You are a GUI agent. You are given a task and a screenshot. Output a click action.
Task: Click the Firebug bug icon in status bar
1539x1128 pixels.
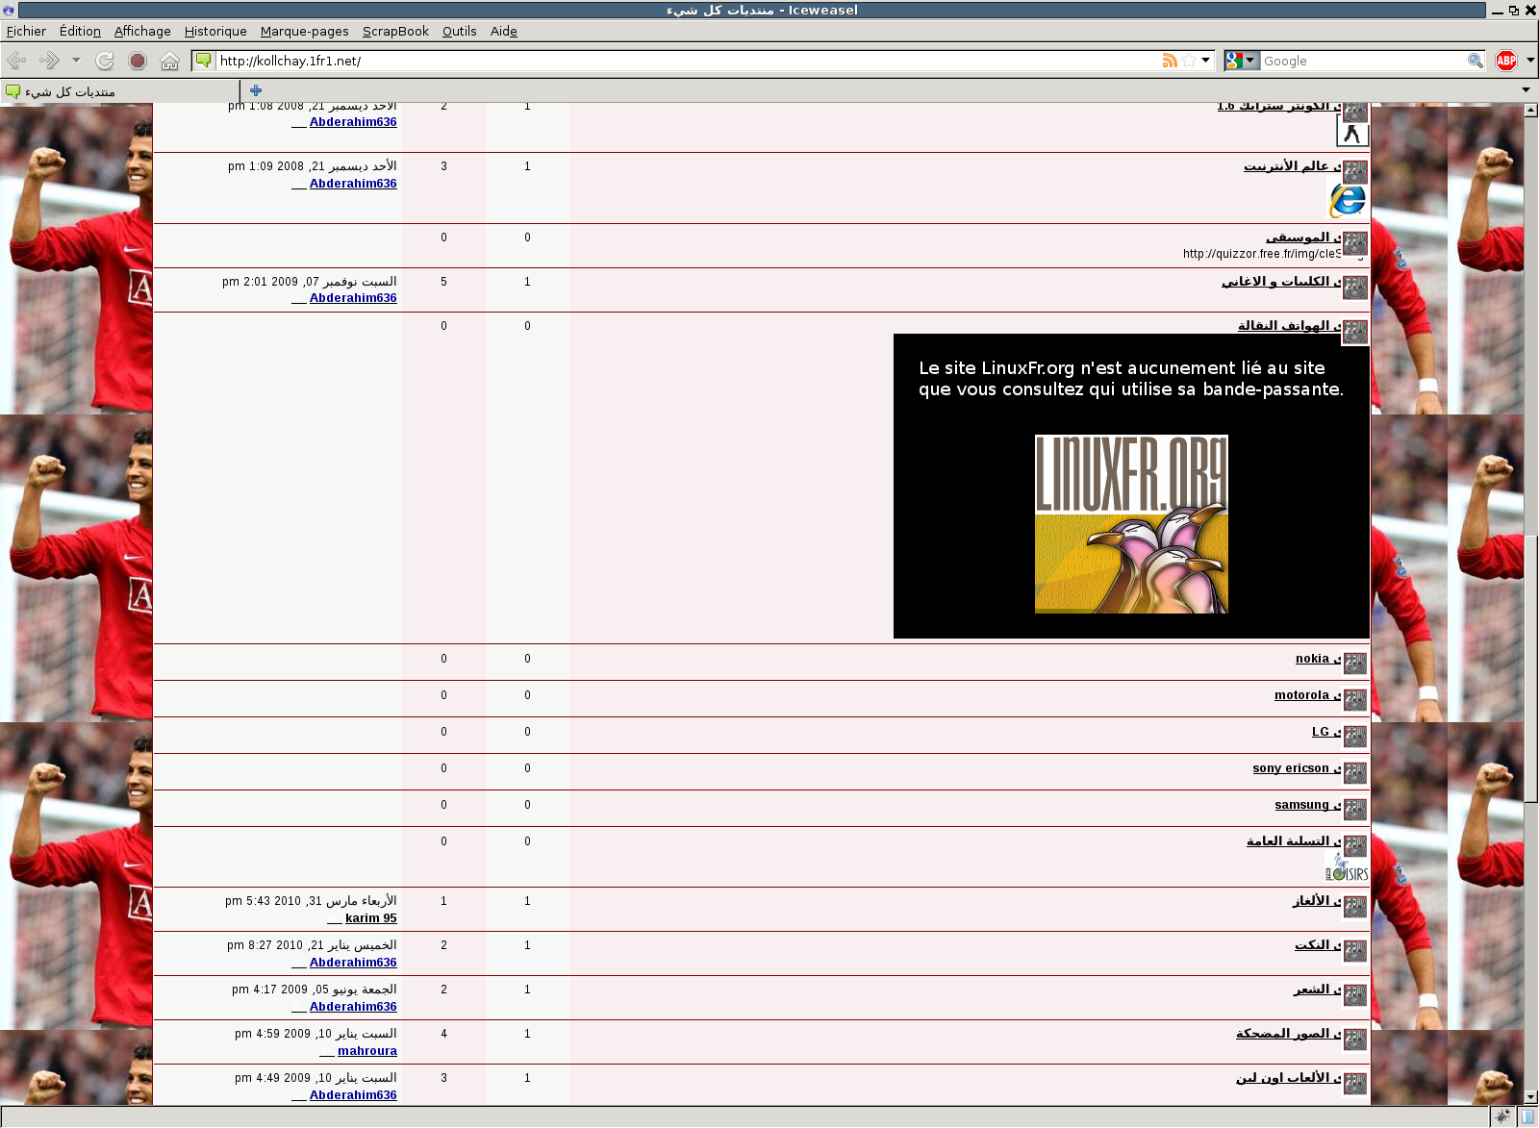(x=1502, y=1116)
